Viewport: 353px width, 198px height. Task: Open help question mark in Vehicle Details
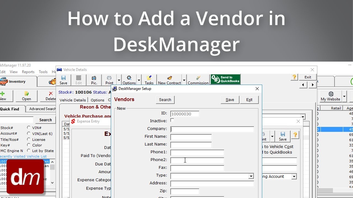[294, 77]
